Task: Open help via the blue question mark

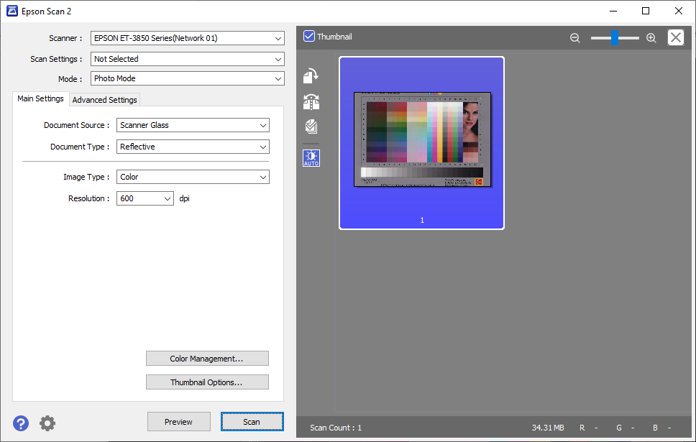Action: (x=21, y=423)
